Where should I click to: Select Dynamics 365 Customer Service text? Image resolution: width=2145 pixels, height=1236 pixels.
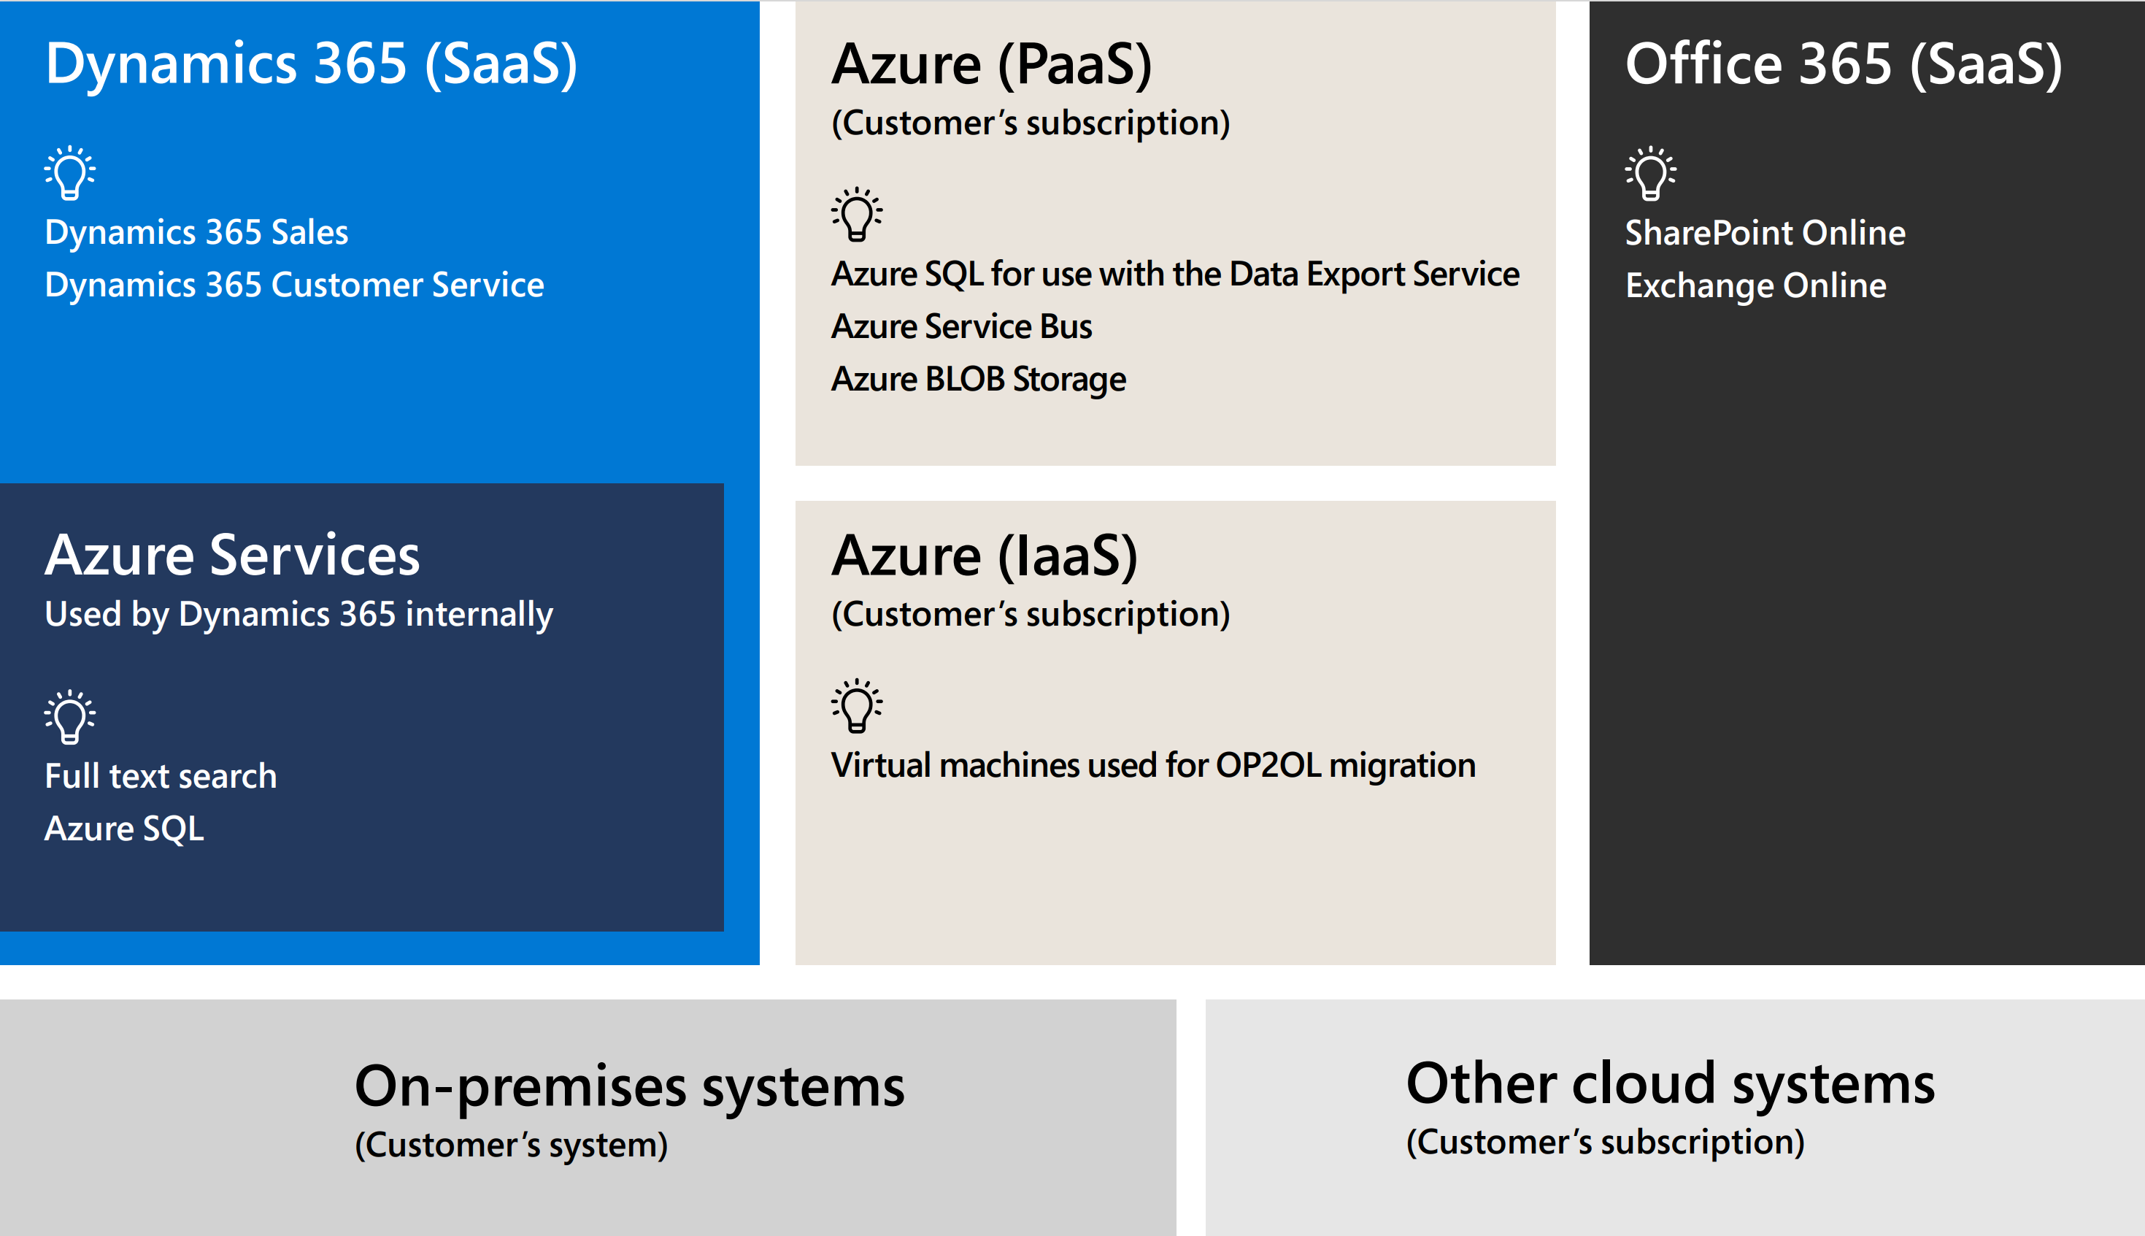point(293,285)
